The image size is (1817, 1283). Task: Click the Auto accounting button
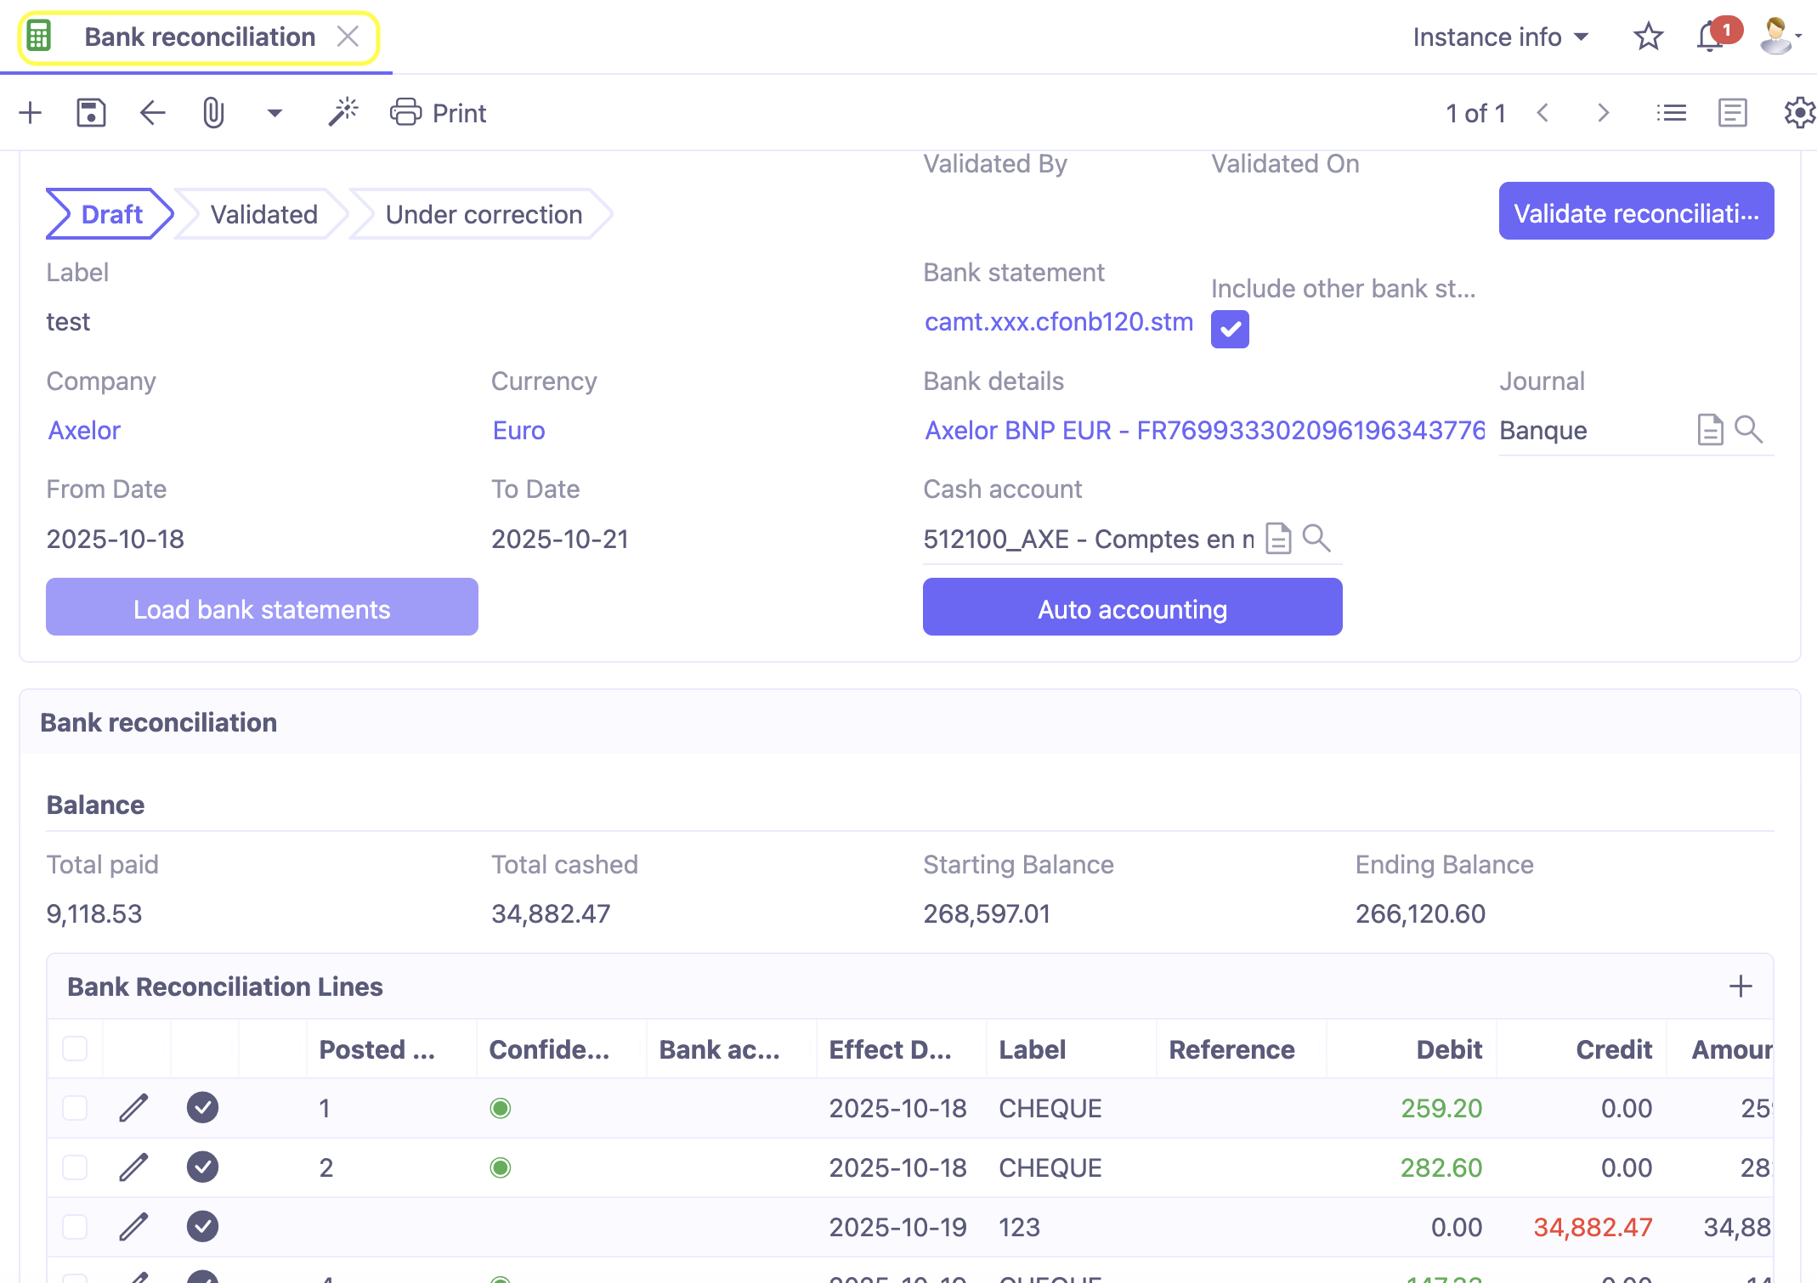point(1132,608)
